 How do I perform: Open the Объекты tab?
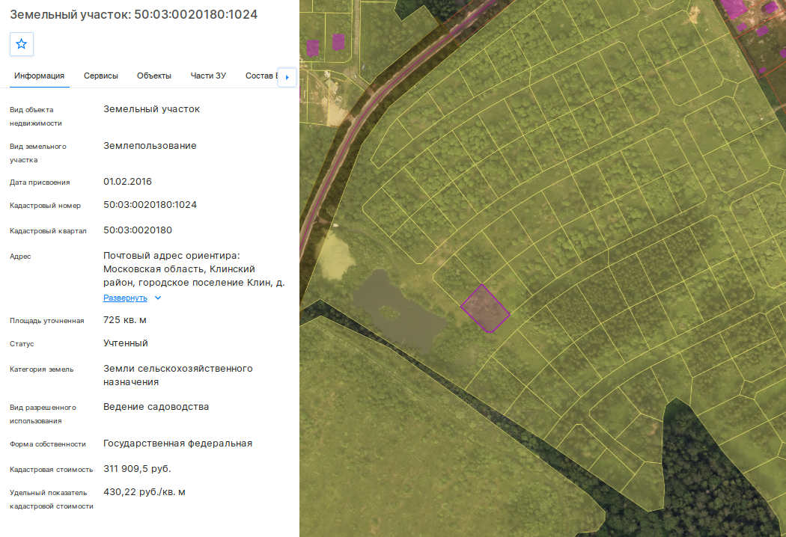coord(154,76)
